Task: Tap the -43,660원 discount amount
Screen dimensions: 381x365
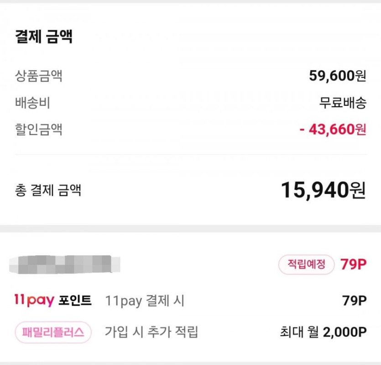Action: click(333, 130)
